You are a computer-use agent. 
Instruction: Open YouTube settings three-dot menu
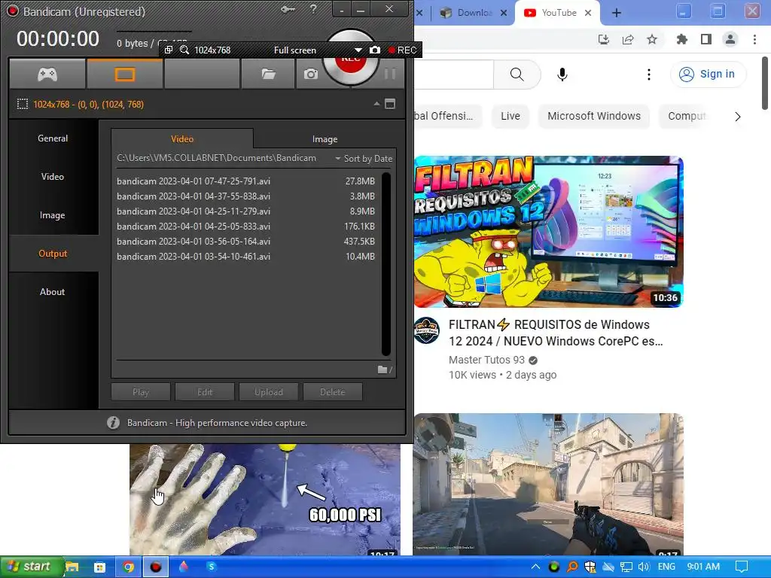click(649, 75)
